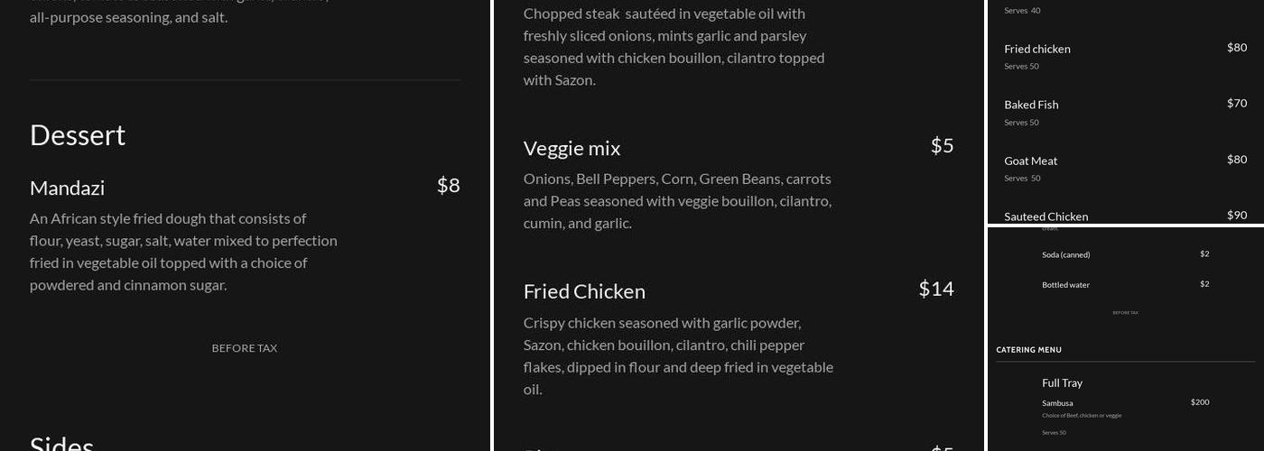Image resolution: width=1264 pixels, height=451 pixels.
Task: Click the crispy chicken description text
Action: [x=678, y=356]
